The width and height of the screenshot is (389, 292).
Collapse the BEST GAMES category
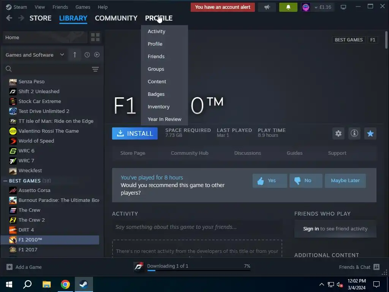(x=5, y=181)
